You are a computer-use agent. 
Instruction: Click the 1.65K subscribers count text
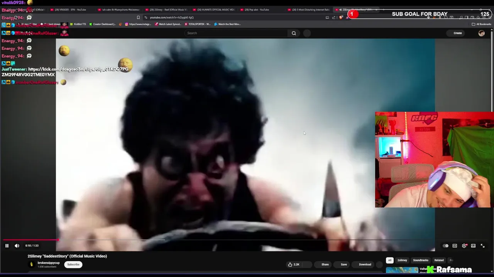(x=47, y=267)
